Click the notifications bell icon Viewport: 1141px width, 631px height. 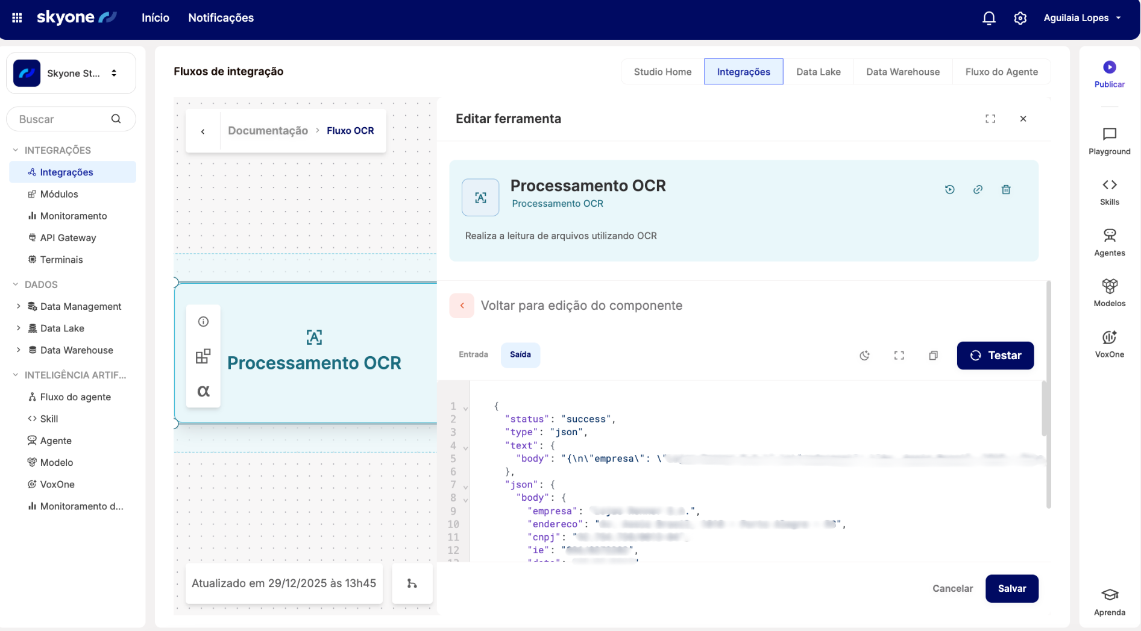coord(989,18)
